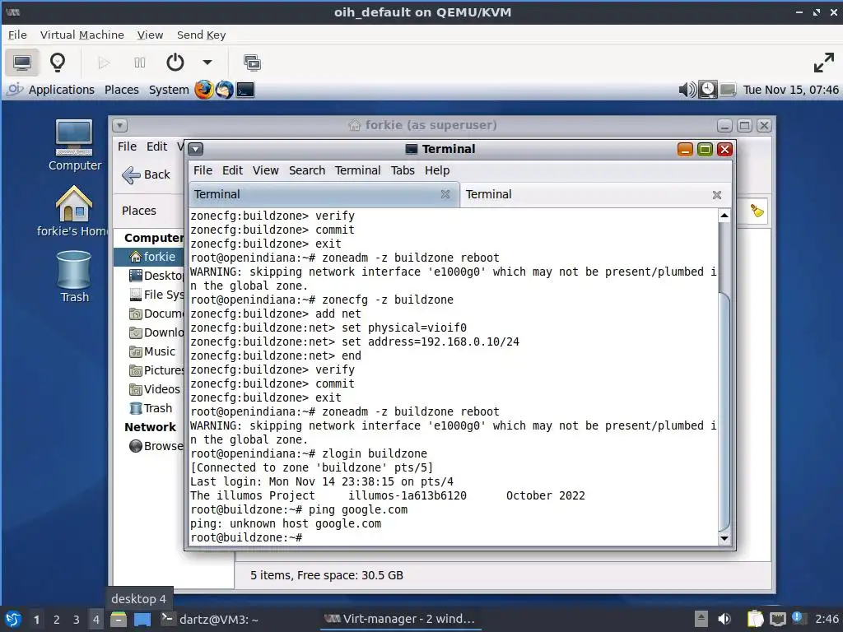Open the Send Key menu
Image resolution: width=843 pixels, height=632 pixels.
(201, 35)
